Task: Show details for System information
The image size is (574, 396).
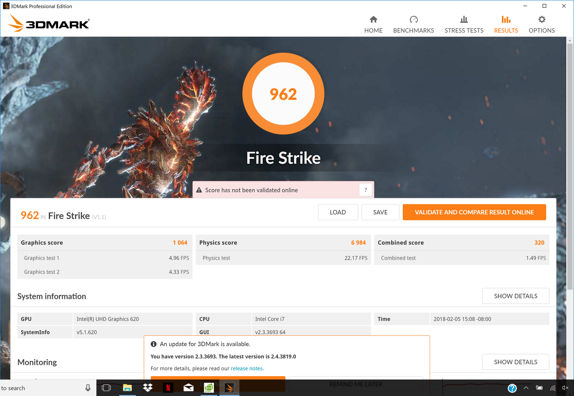Action: 516,296
